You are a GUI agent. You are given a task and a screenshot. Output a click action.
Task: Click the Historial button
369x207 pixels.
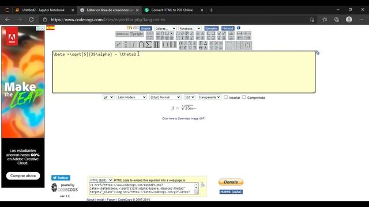[228, 28]
